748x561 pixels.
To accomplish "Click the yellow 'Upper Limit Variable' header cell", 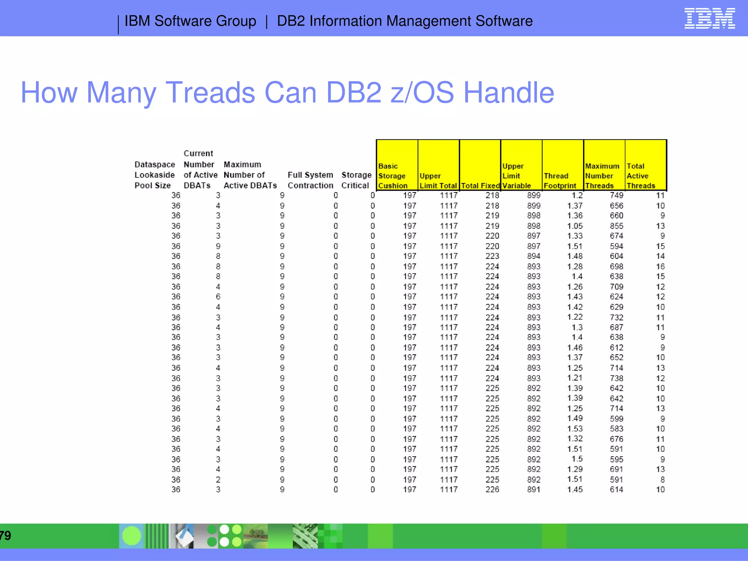I will pyautogui.click(x=522, y=165).
